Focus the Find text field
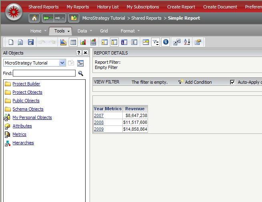 click(44, 73)
